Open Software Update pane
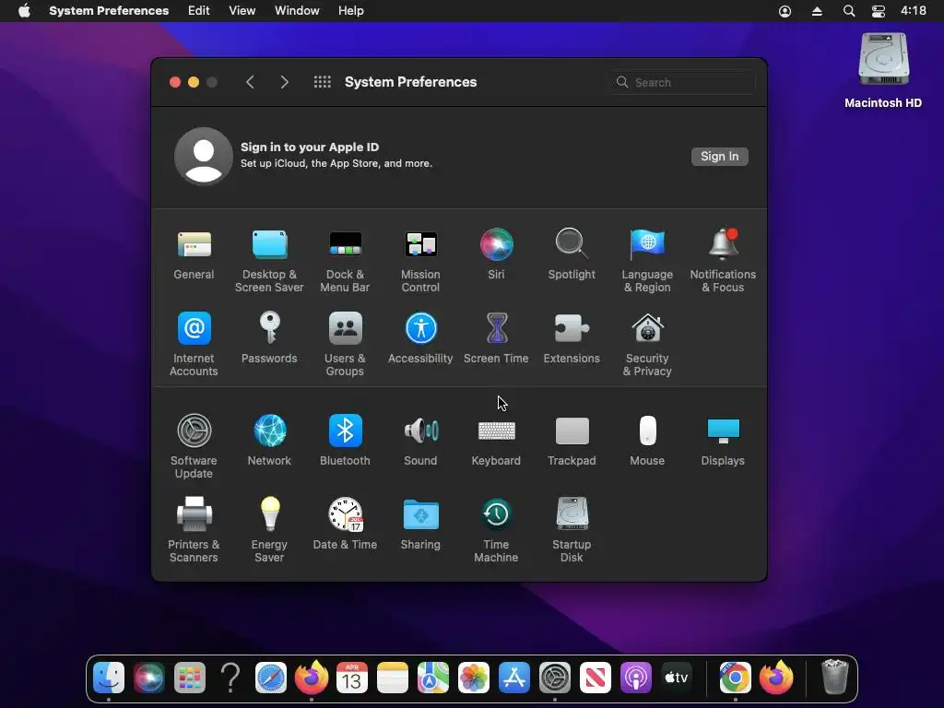 [194, 431]
